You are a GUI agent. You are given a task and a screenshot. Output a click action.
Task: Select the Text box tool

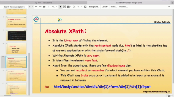click(64, 7)
